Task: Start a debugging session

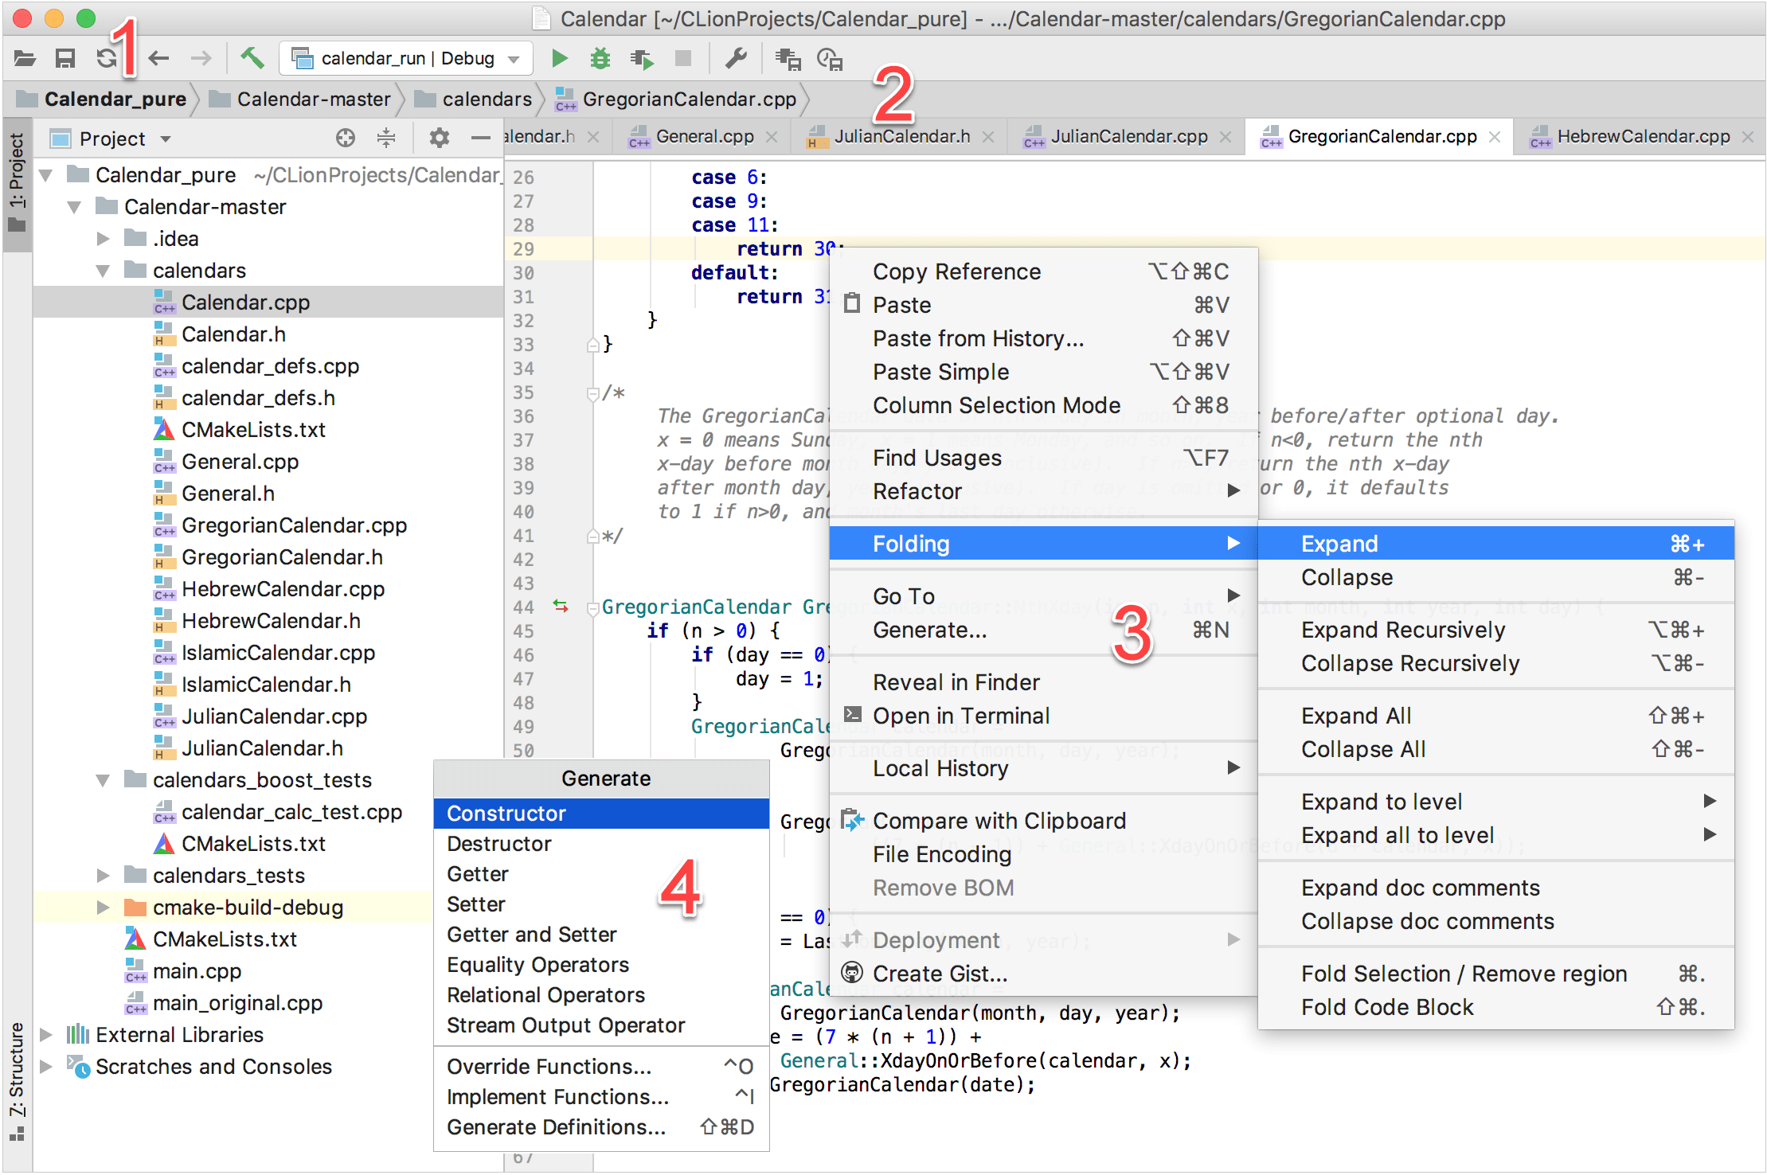Action: click(x=600, y=58)
